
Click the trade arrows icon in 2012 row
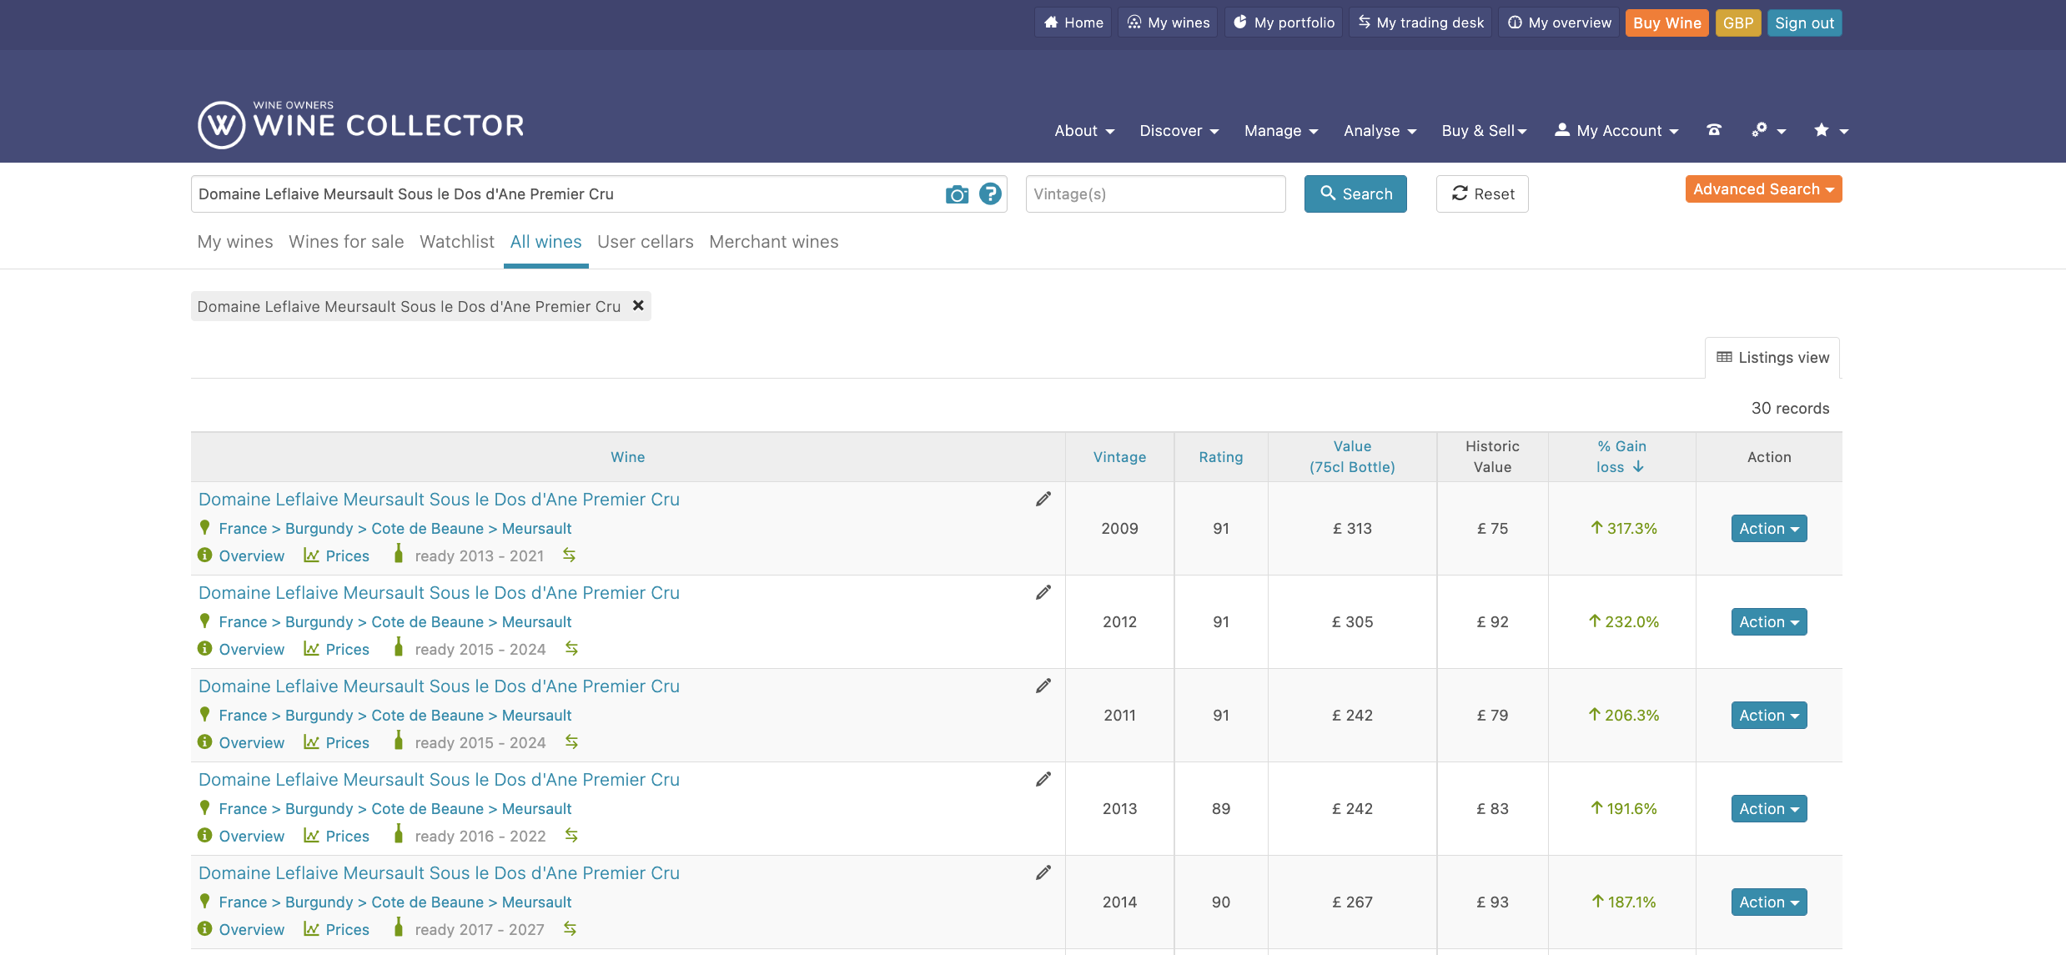coord(571,648)
